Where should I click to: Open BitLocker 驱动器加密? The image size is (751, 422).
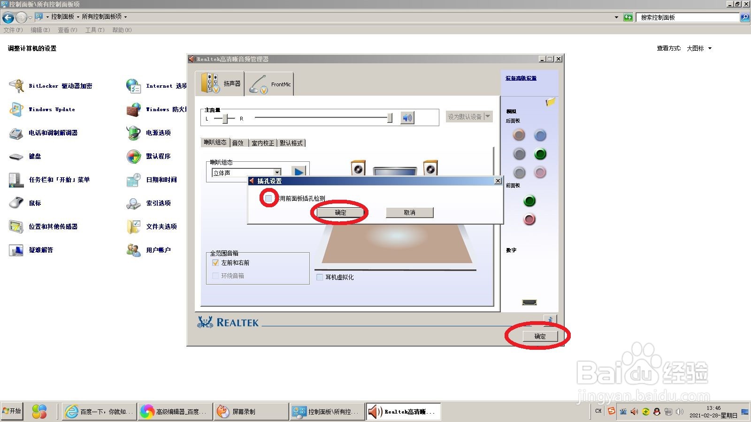click(x=51, y=86)
